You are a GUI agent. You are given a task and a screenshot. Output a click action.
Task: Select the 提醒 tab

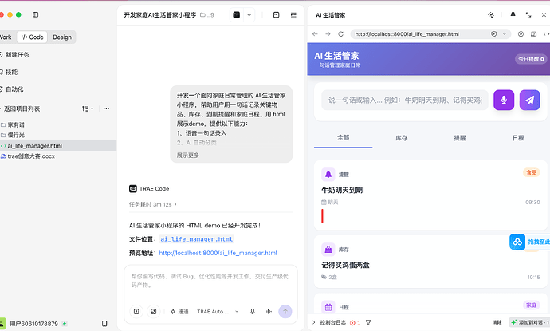pos(459,138)
